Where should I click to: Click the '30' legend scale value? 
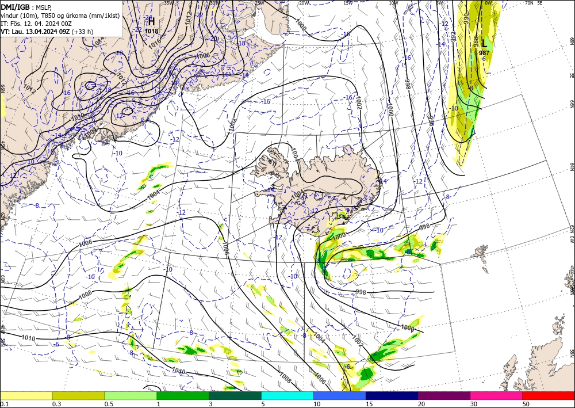click(474, 404)
